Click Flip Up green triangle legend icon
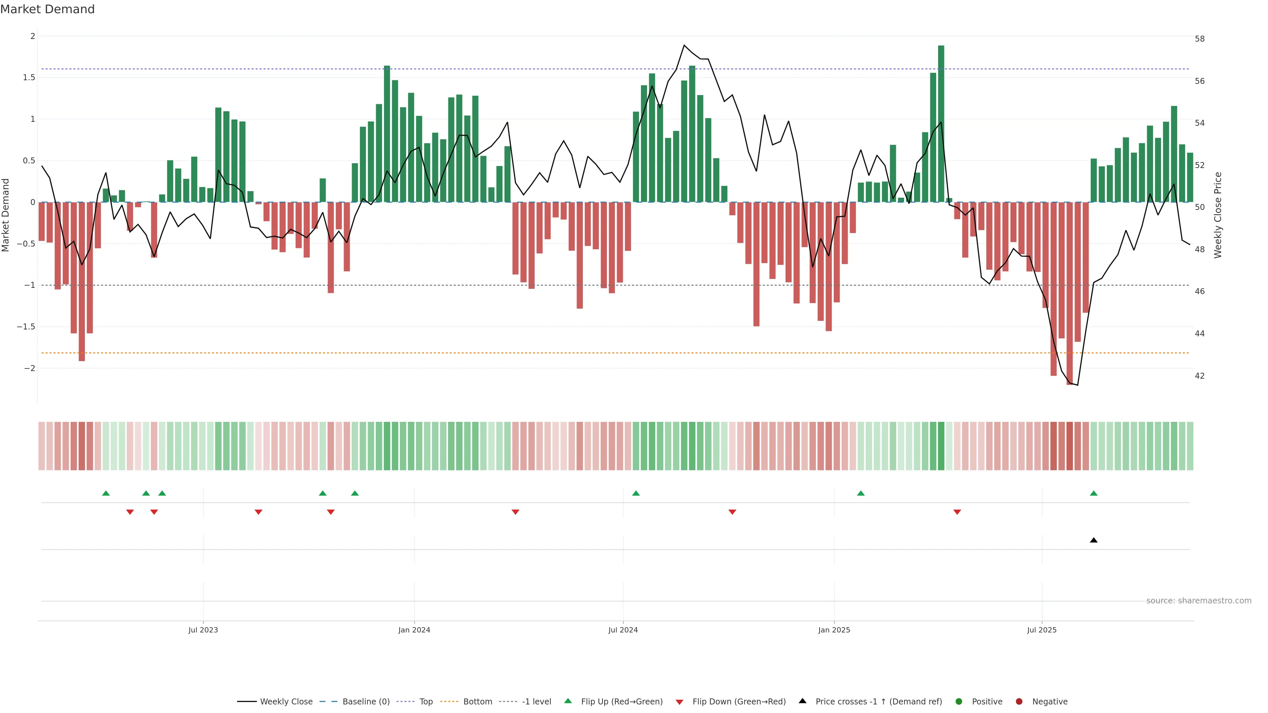This screenshot has height=713, width=1268. pos(568,701)
